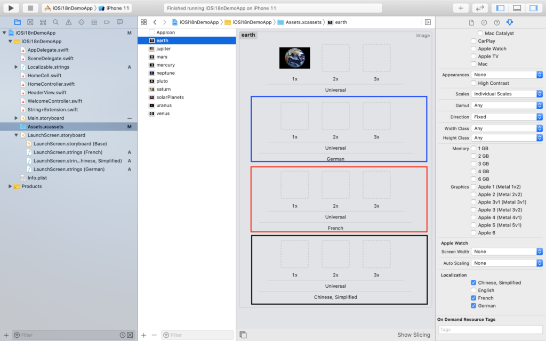Viewport: 546px width, 341px height.
Task: Check English localization
Action: click(x=473, y=290)
